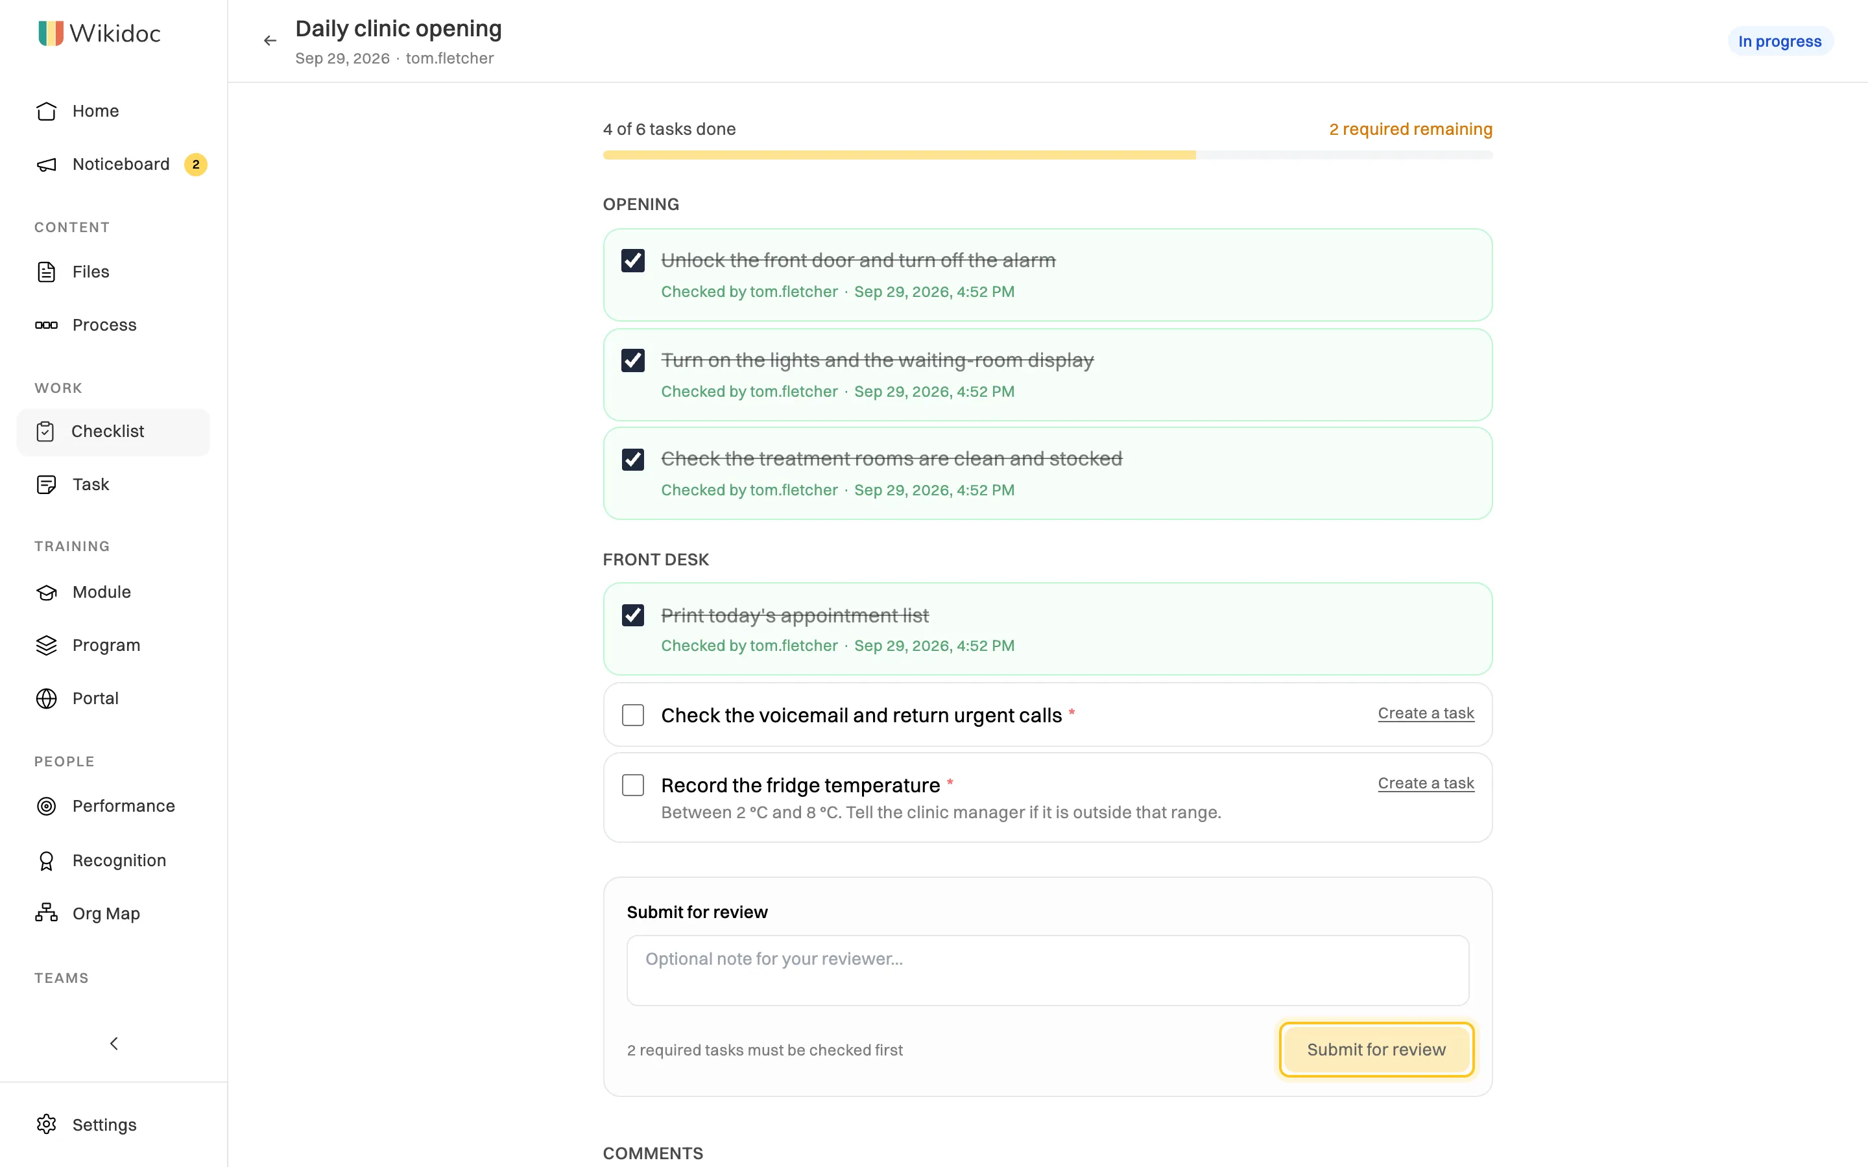Click the Portal globe icon
1868x1167 pixels.
(46, 698)
